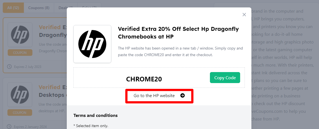Click the HP logo inside the popup
The width and height of the screenshot is (319, 129).
point(92,44)
